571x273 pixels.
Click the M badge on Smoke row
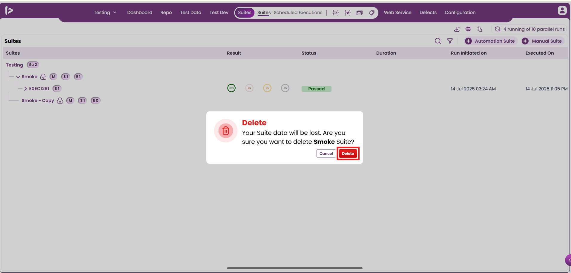tap(53, 77)
